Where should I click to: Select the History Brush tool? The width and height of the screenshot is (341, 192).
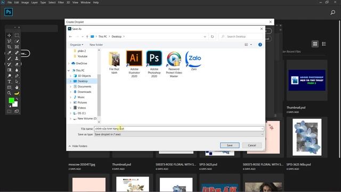tap(9, 64)
